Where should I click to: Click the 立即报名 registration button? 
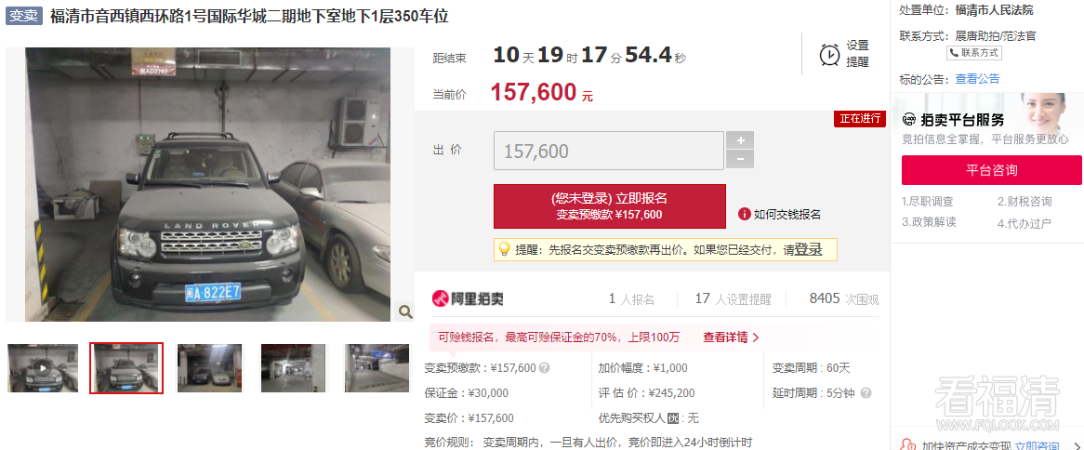tap(610, 206)
